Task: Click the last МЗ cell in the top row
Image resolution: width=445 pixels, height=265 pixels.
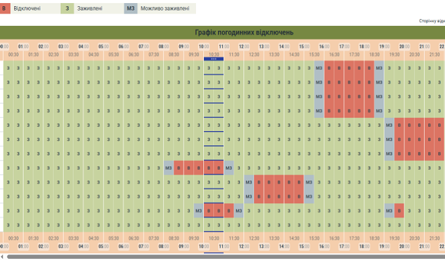Action: tap(379, 68)
